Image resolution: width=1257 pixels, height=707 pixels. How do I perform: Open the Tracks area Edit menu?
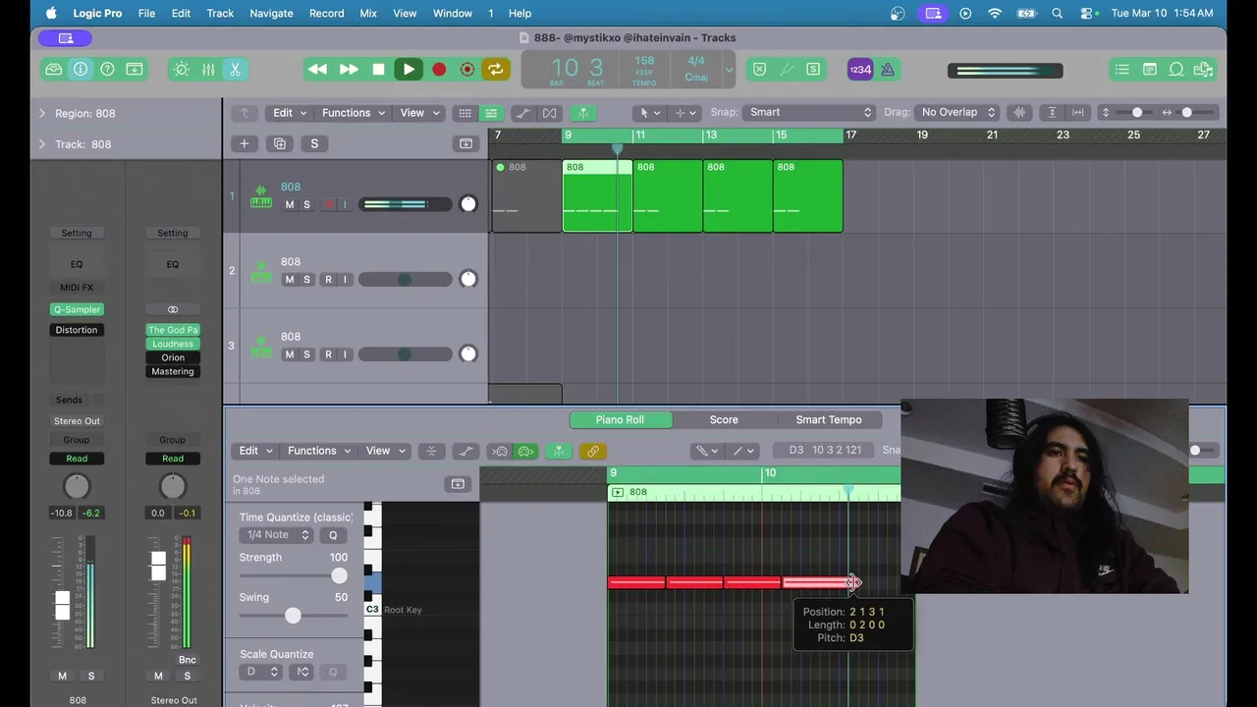pos(289,113)
